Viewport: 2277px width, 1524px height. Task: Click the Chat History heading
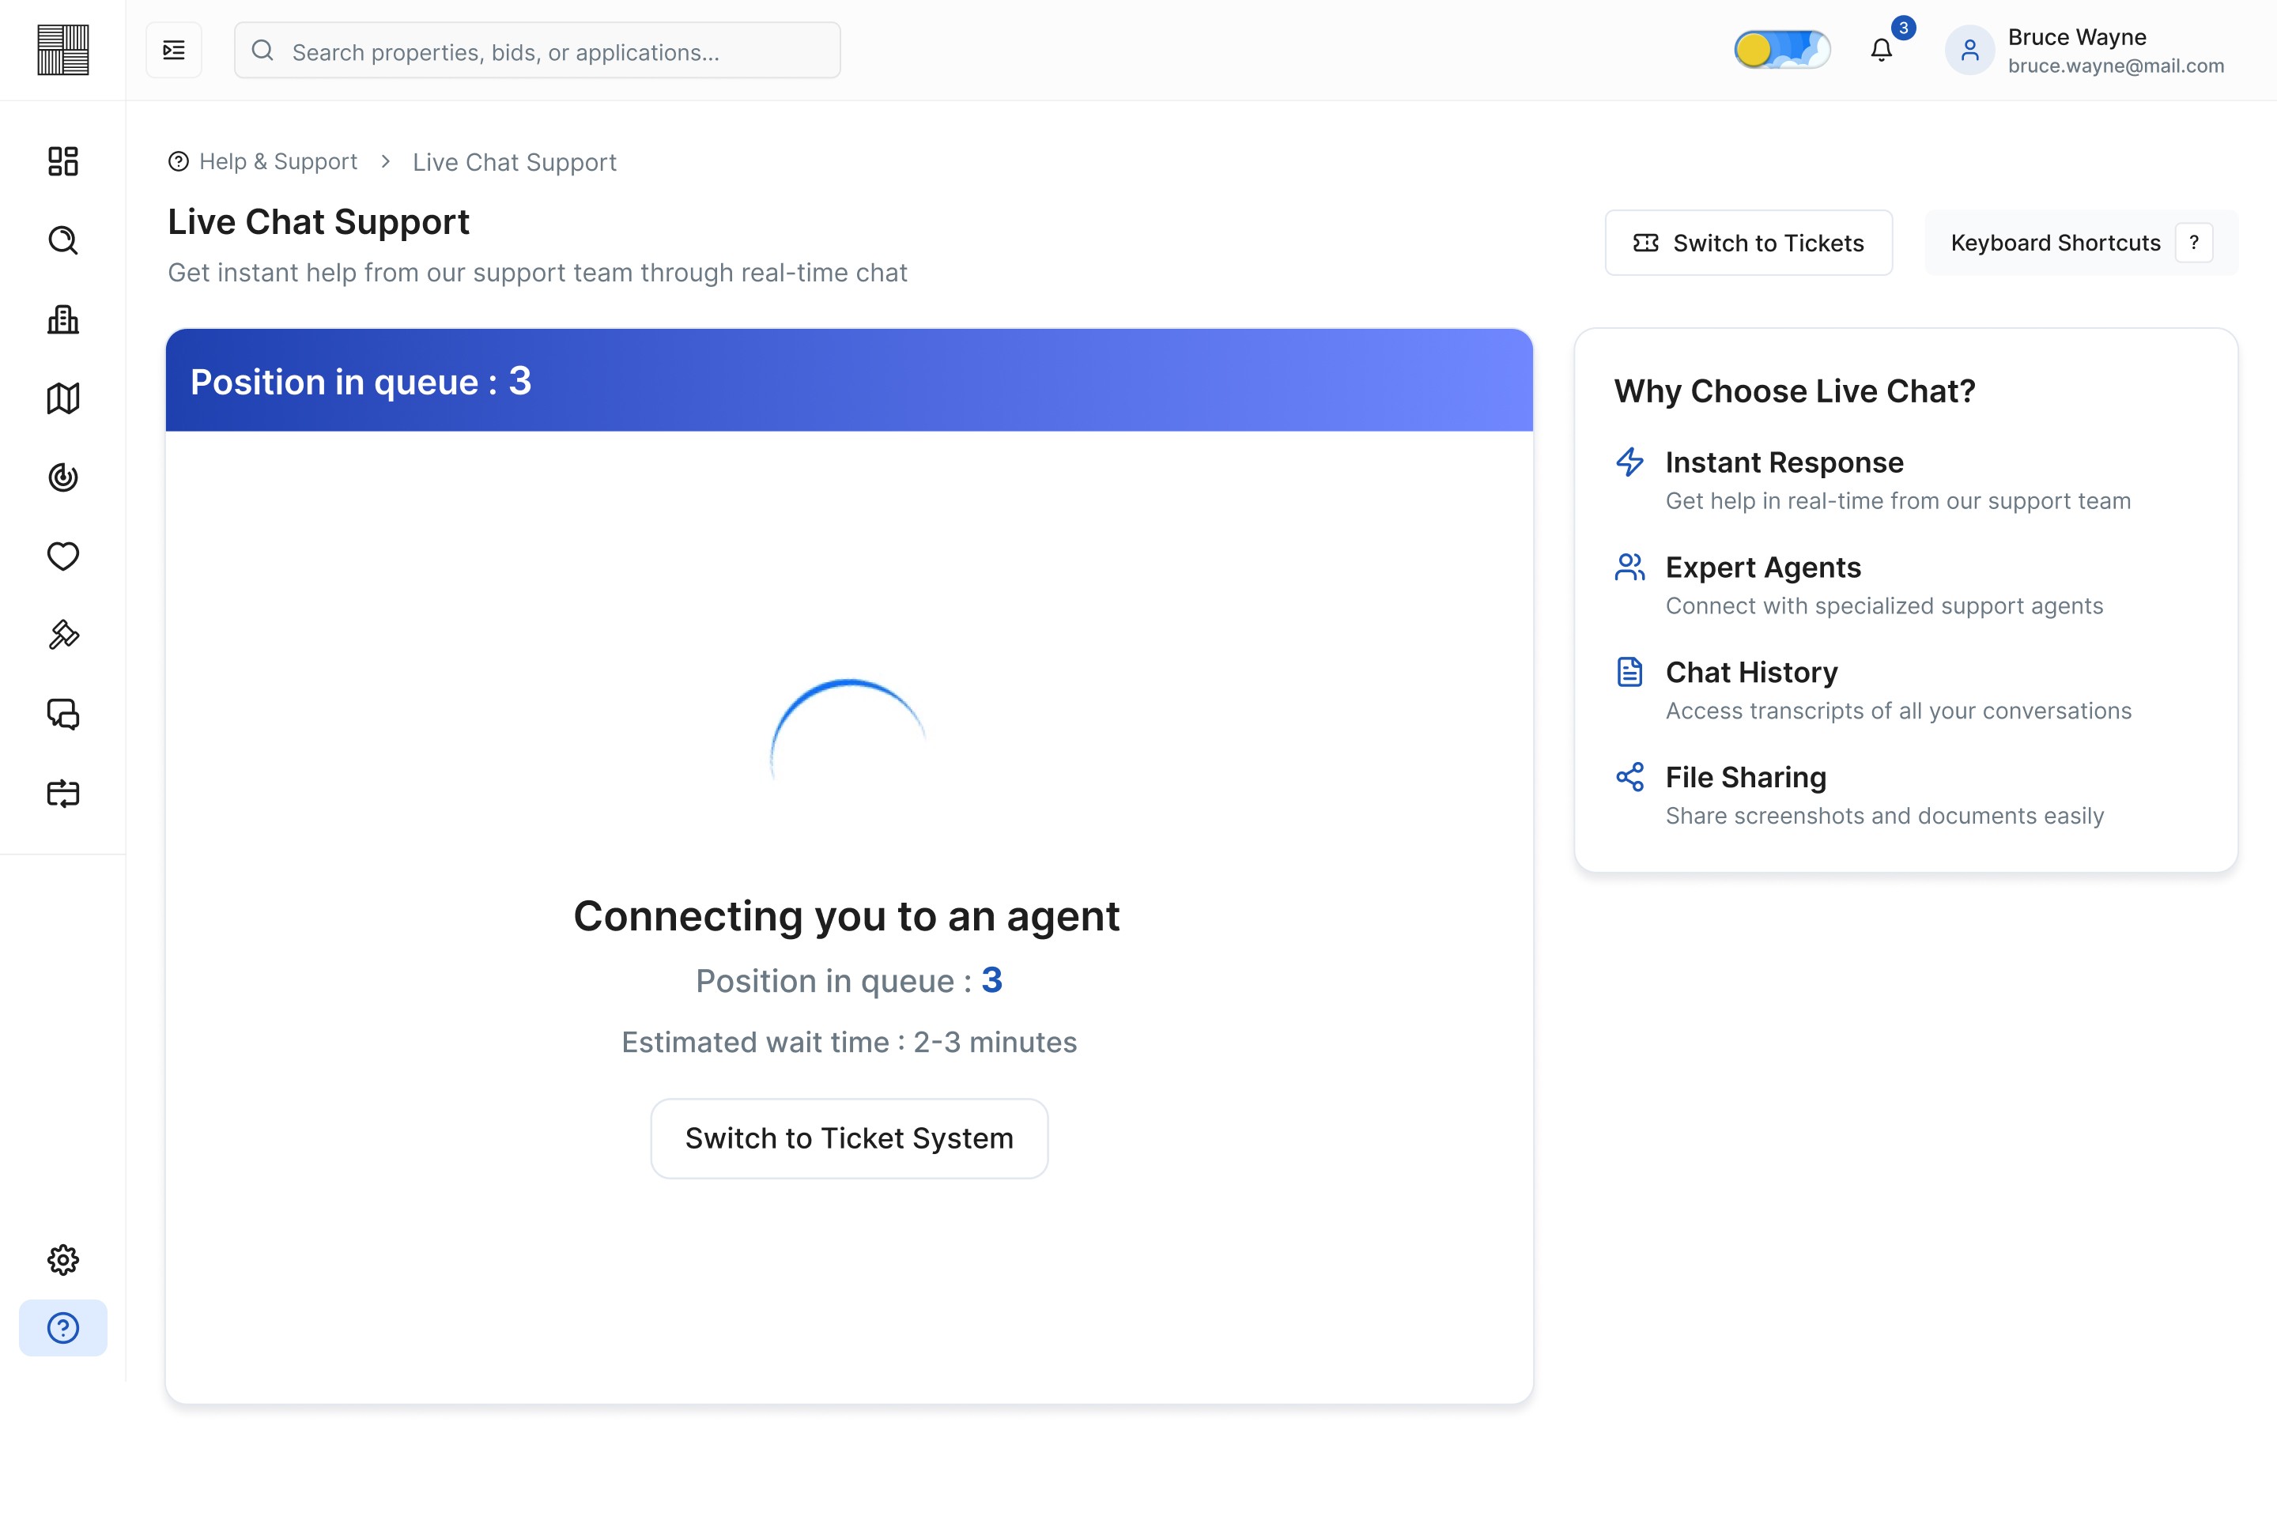tap(1751, 673)
